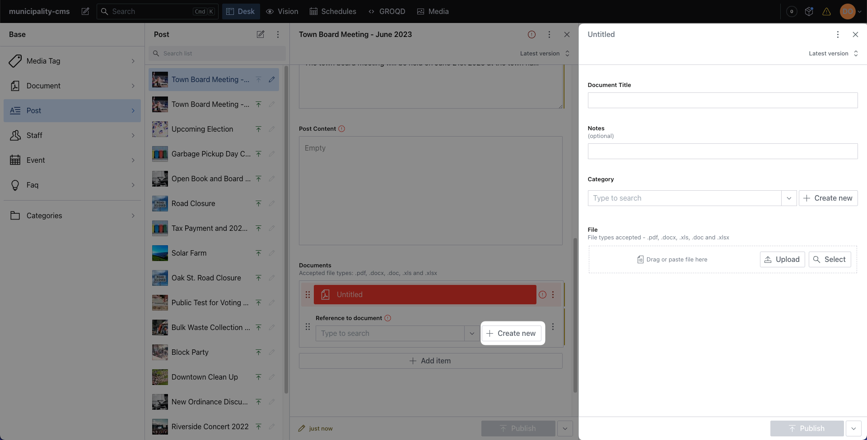Image resolution: width=867 pixels, height=440 pixels.
Task: Open the Latest version dropdown on the Untitled panel
Action: click(833, 53)
